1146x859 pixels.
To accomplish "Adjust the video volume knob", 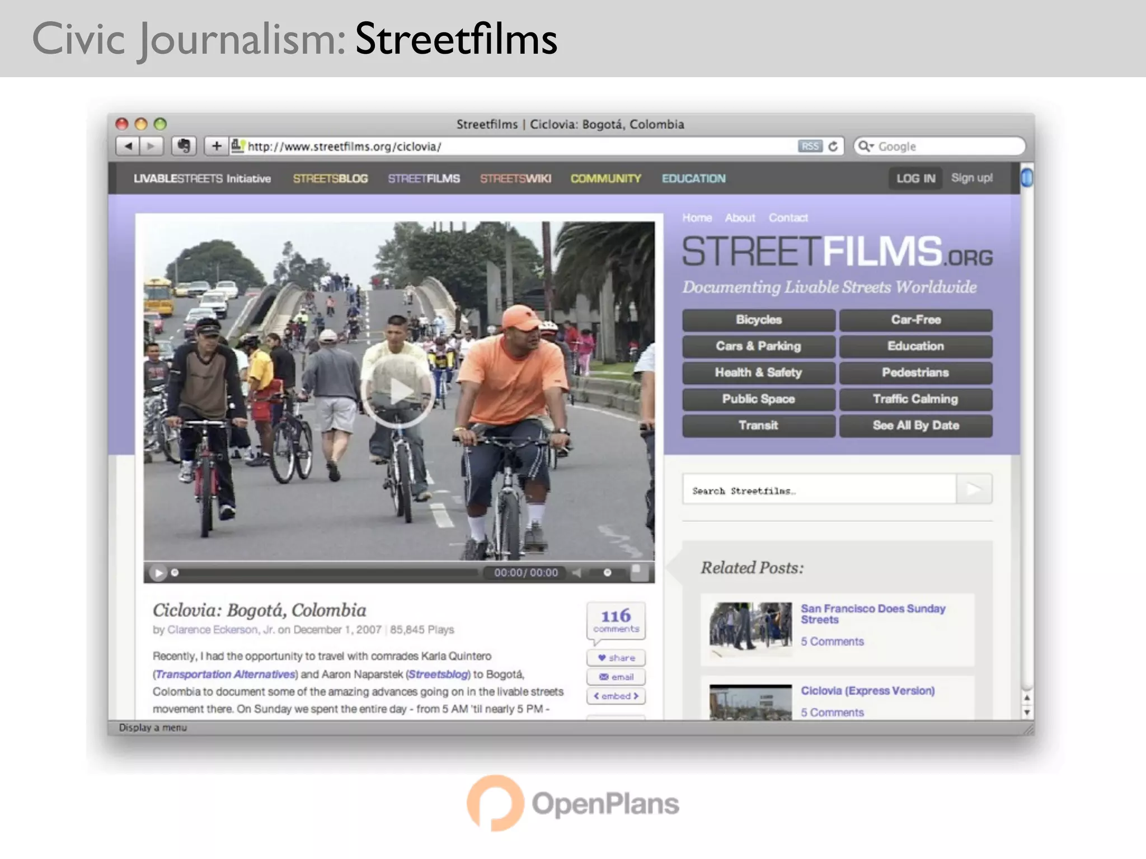I will [607, 573].
